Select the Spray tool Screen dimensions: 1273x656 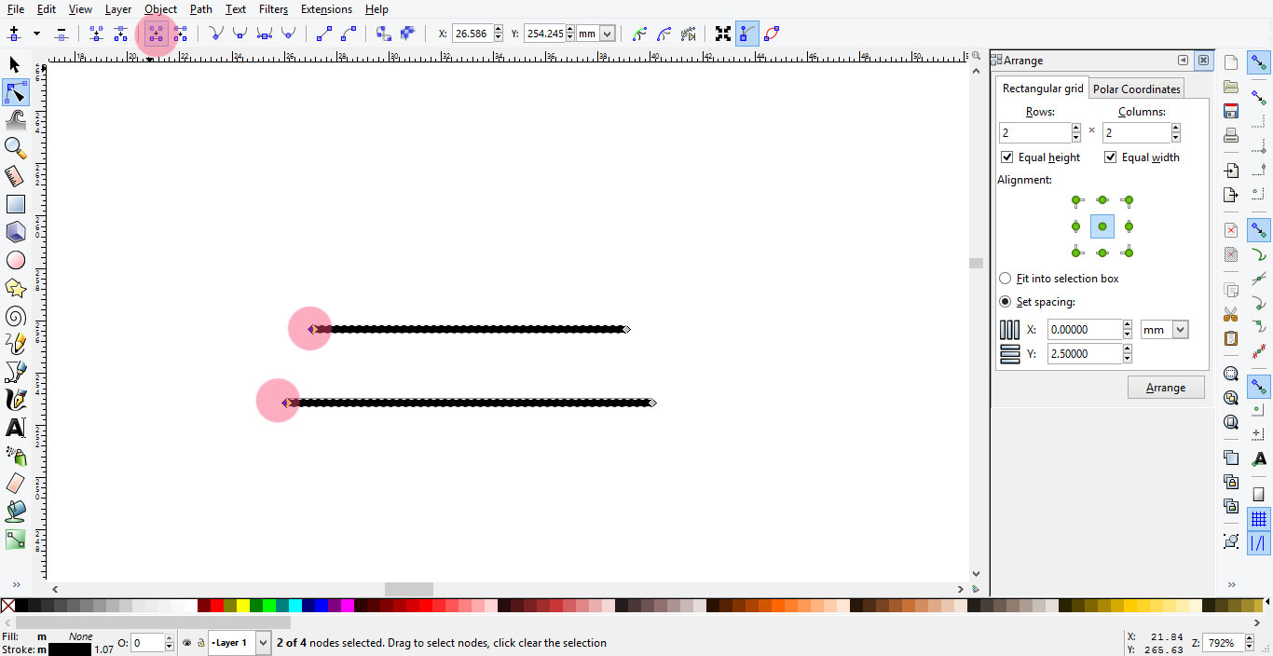click(15, 456)
